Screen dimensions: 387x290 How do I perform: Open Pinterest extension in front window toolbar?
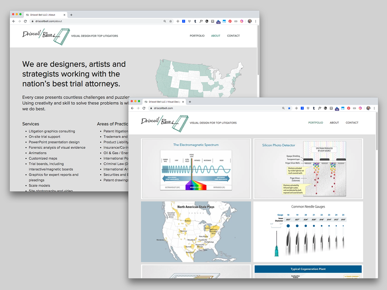pyautogui.click(x=349, y=108)
